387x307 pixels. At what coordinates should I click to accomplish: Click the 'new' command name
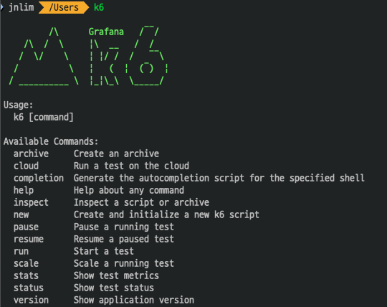[21, 214]
